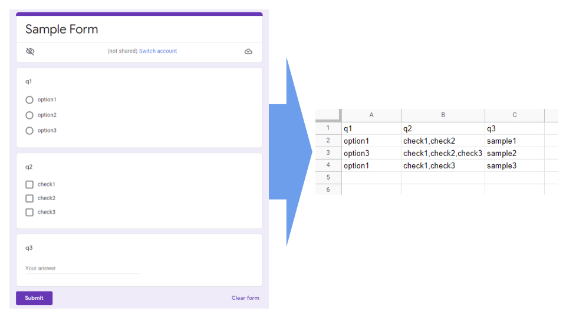The height and width of the screenshot is (318, 566).
Task: Enable the check2 checkbox
Action: click(29, 198)
